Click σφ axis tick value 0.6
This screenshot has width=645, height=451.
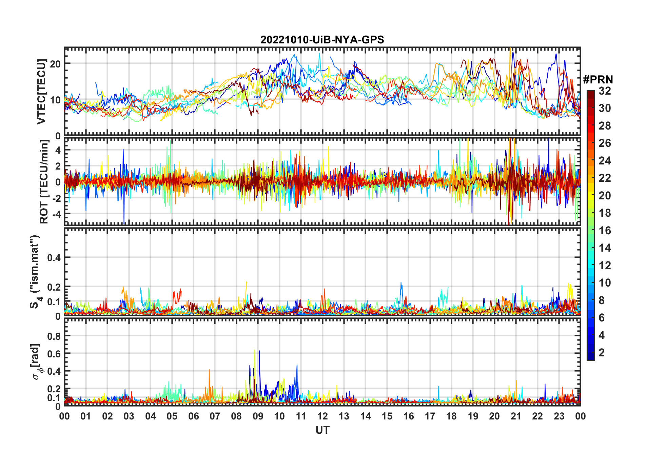tap(54, 354)
